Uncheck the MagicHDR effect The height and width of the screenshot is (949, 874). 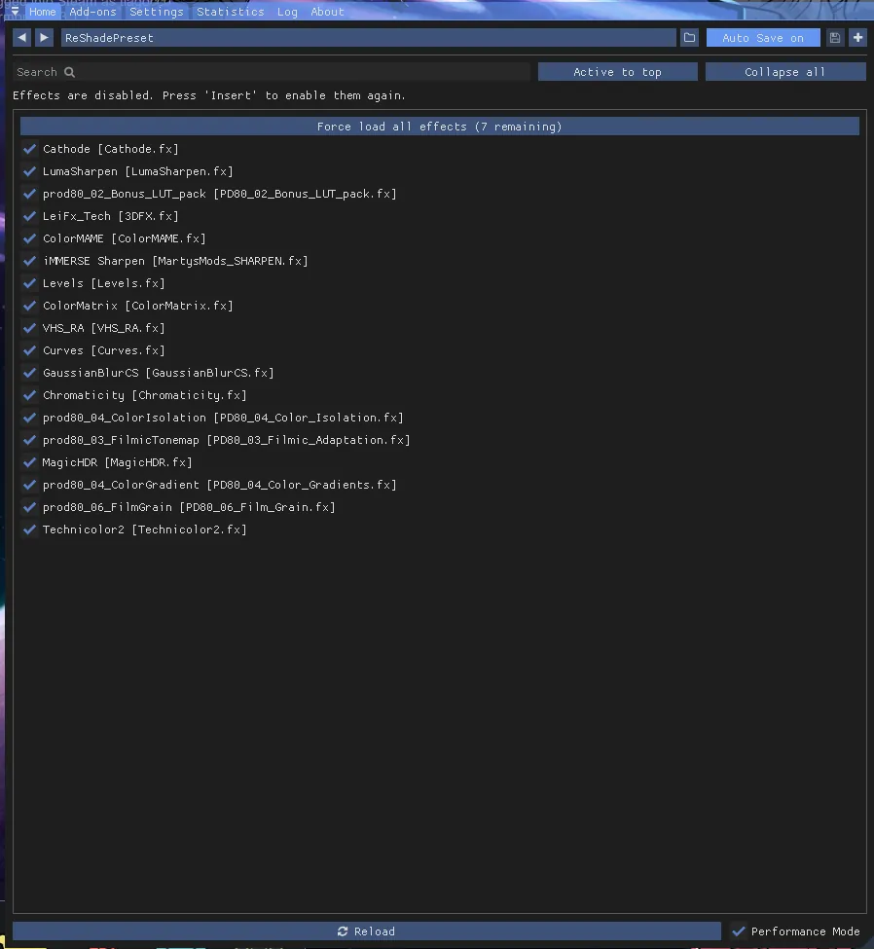pos(29,462)
